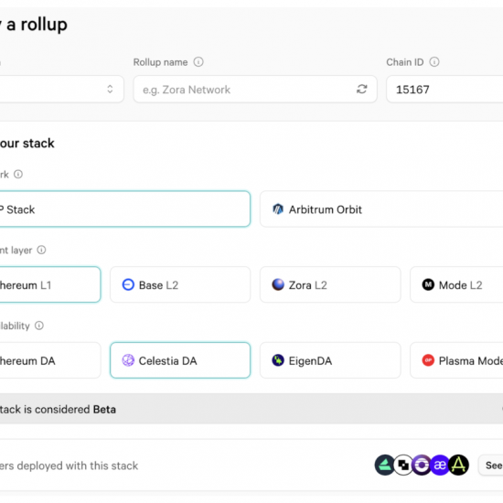Open the settlement layer info icon
This screenshot has height=503, width=503.
click(41, 250)
